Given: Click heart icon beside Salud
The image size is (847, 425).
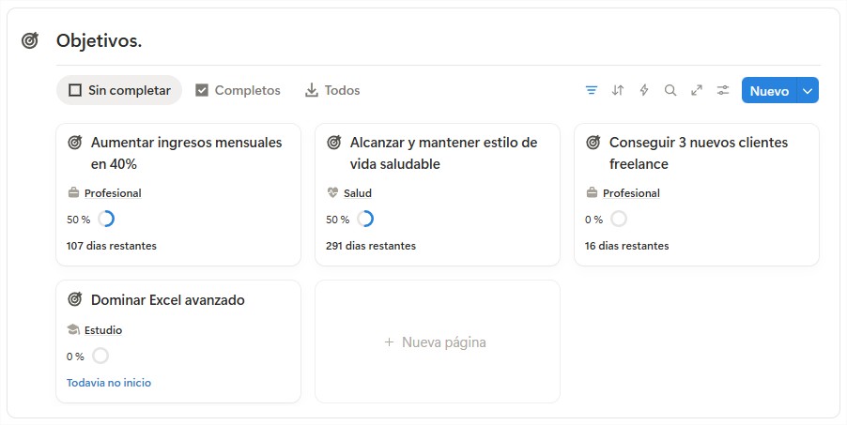Looking at the screenshot, I should coord(332,192).
